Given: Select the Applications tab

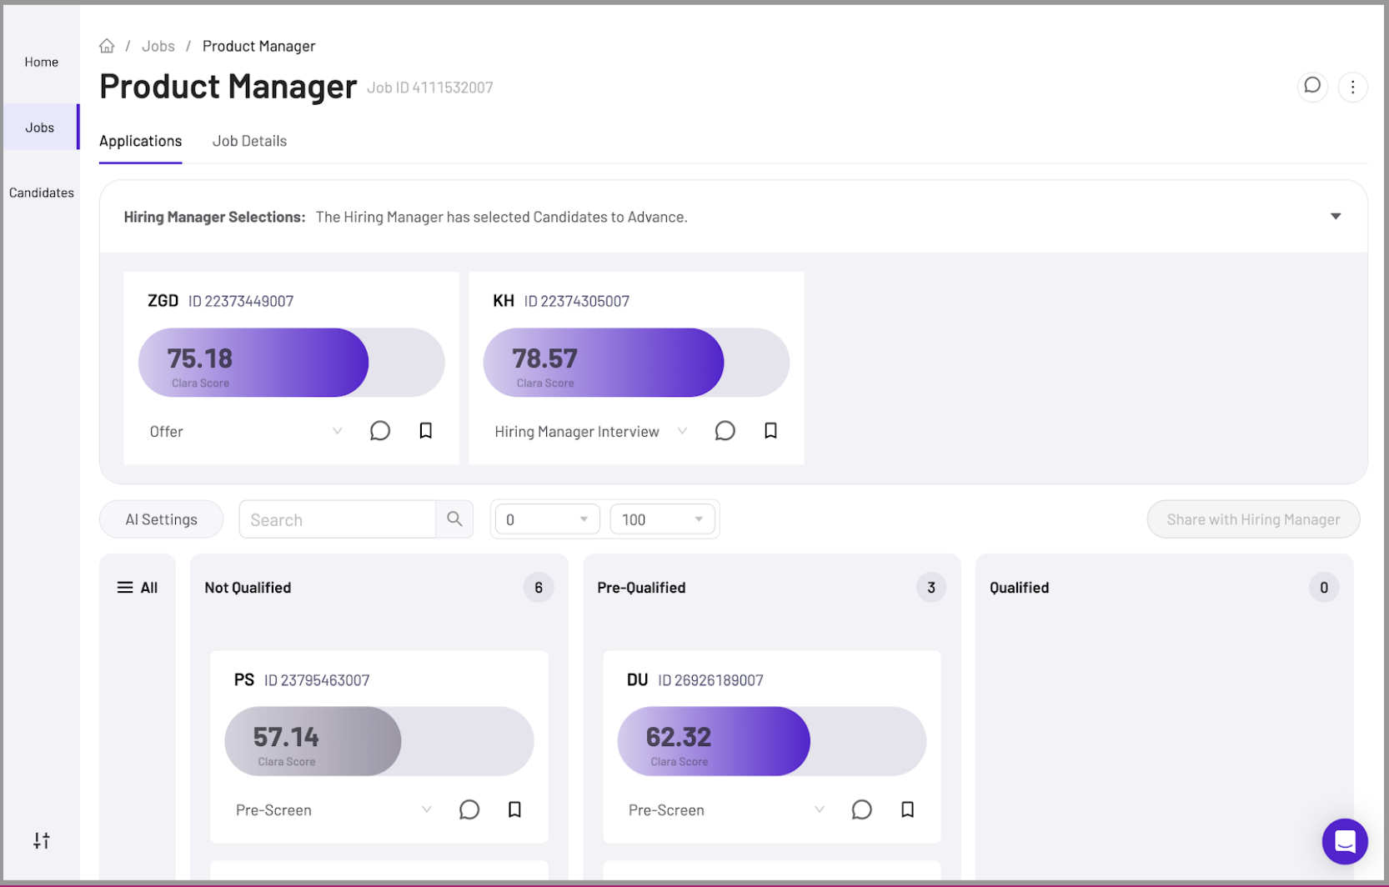Looking at the screenshot, I should pyautogui.click(x=140, y=141).
